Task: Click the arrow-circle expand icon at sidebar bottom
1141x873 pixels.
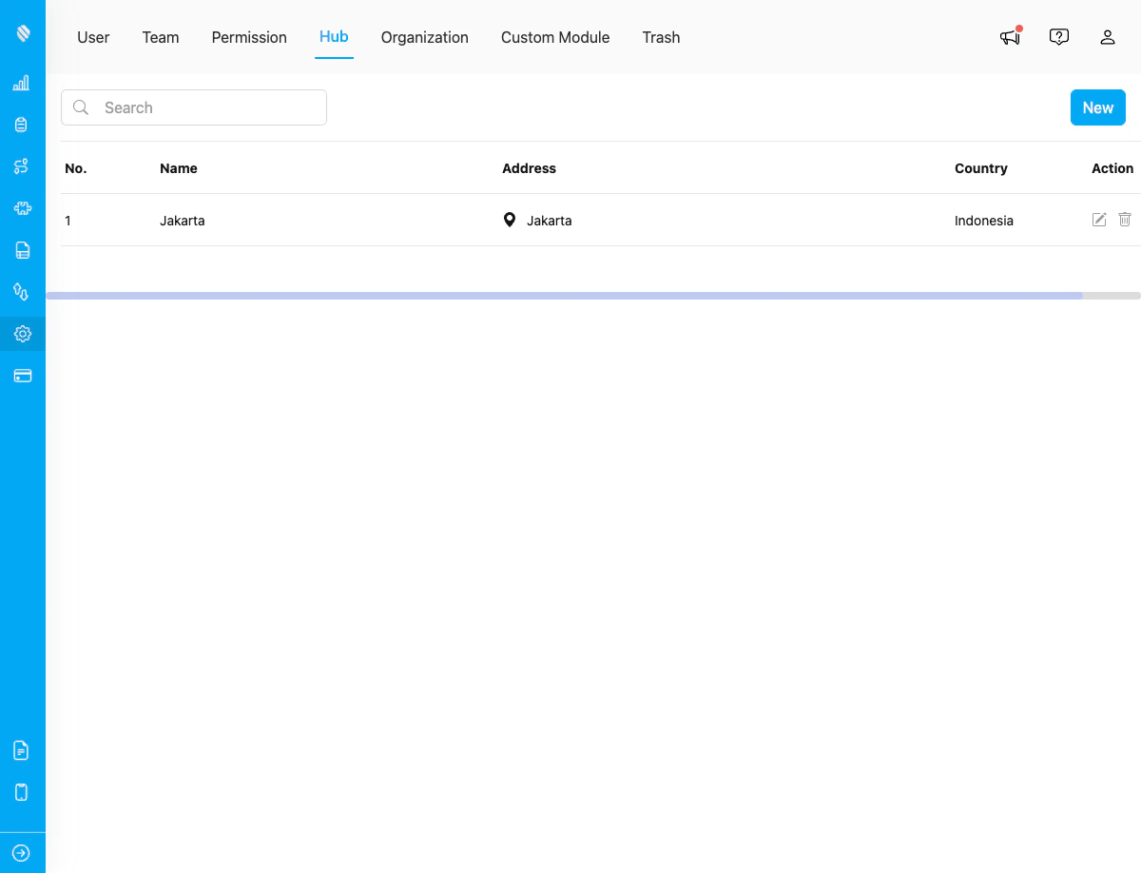Action: pyautogui.click(x=22, y=853)
